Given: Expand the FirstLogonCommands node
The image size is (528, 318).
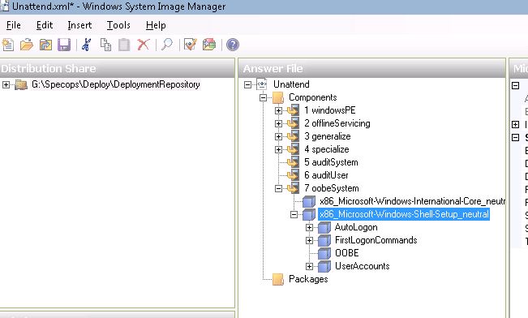Looking at the screenshot, I should pyautogui.click(x=310, y=240).
